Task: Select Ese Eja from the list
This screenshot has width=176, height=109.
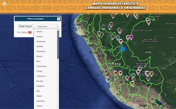Action: tap(40, 81)
